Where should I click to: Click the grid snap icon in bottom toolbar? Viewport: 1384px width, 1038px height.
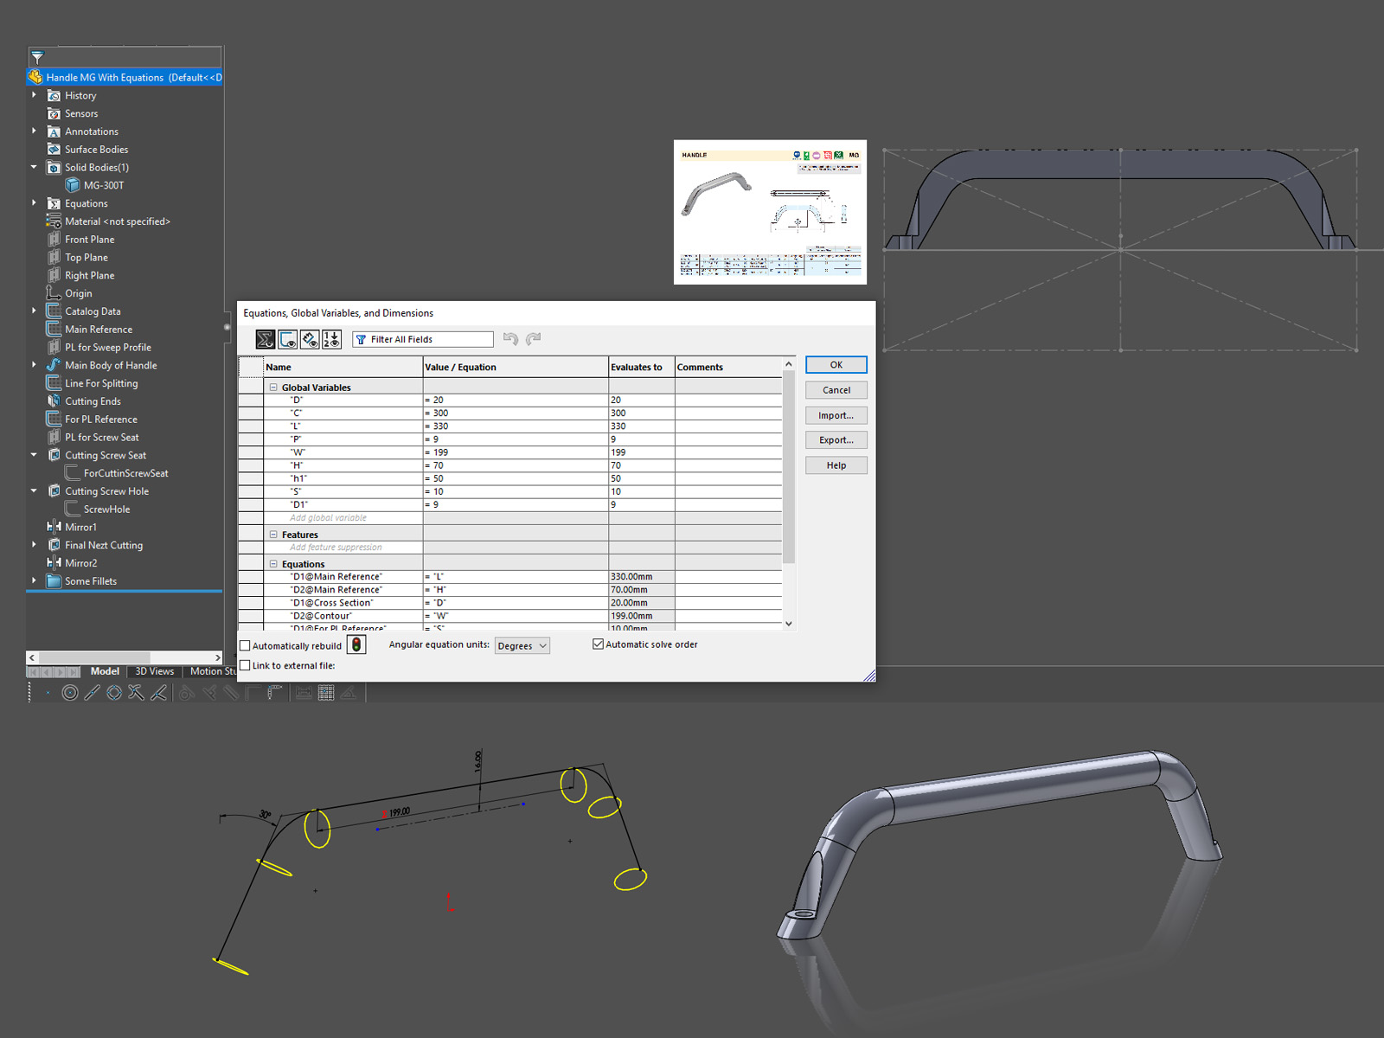click(326, 693)
